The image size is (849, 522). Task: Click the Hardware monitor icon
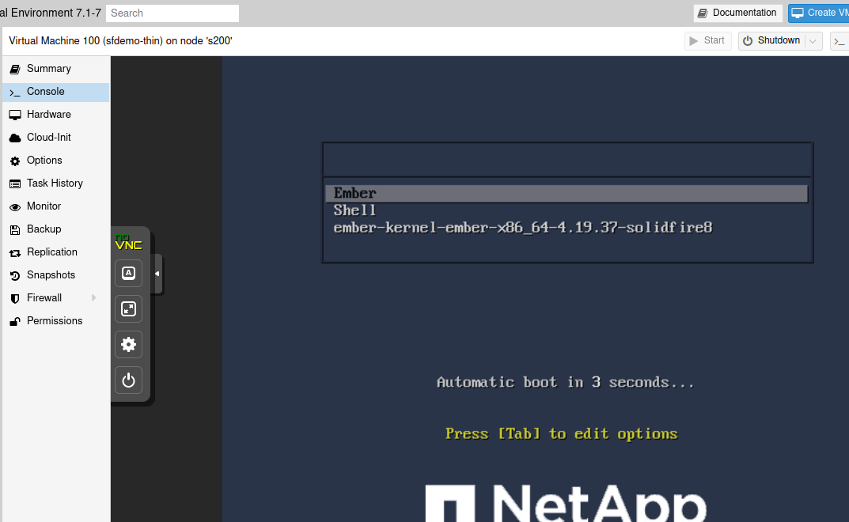(x=15, y=115)
